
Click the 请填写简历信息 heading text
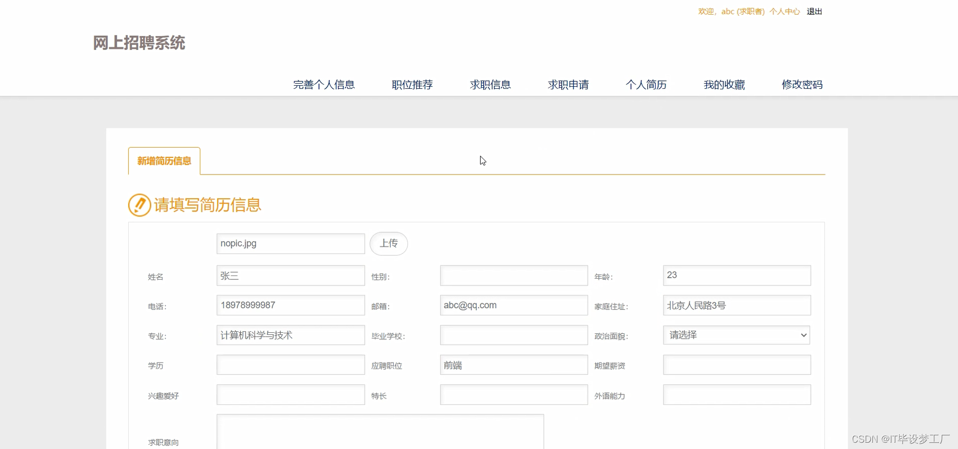(x=208, y=205)
